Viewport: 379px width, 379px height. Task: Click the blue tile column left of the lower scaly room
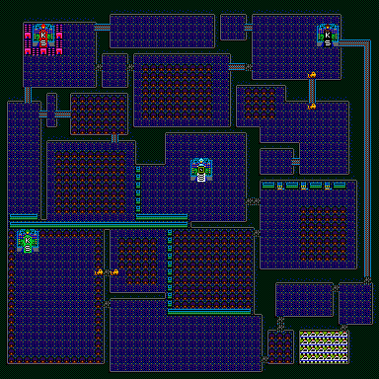click(x=170, y=268)
